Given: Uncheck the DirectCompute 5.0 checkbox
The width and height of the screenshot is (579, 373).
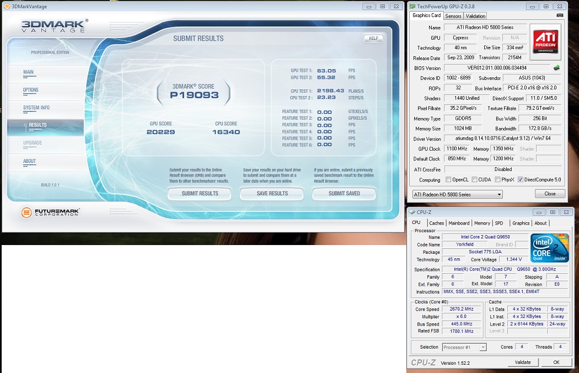Looking at the screenshot, I should click(521, 180).
